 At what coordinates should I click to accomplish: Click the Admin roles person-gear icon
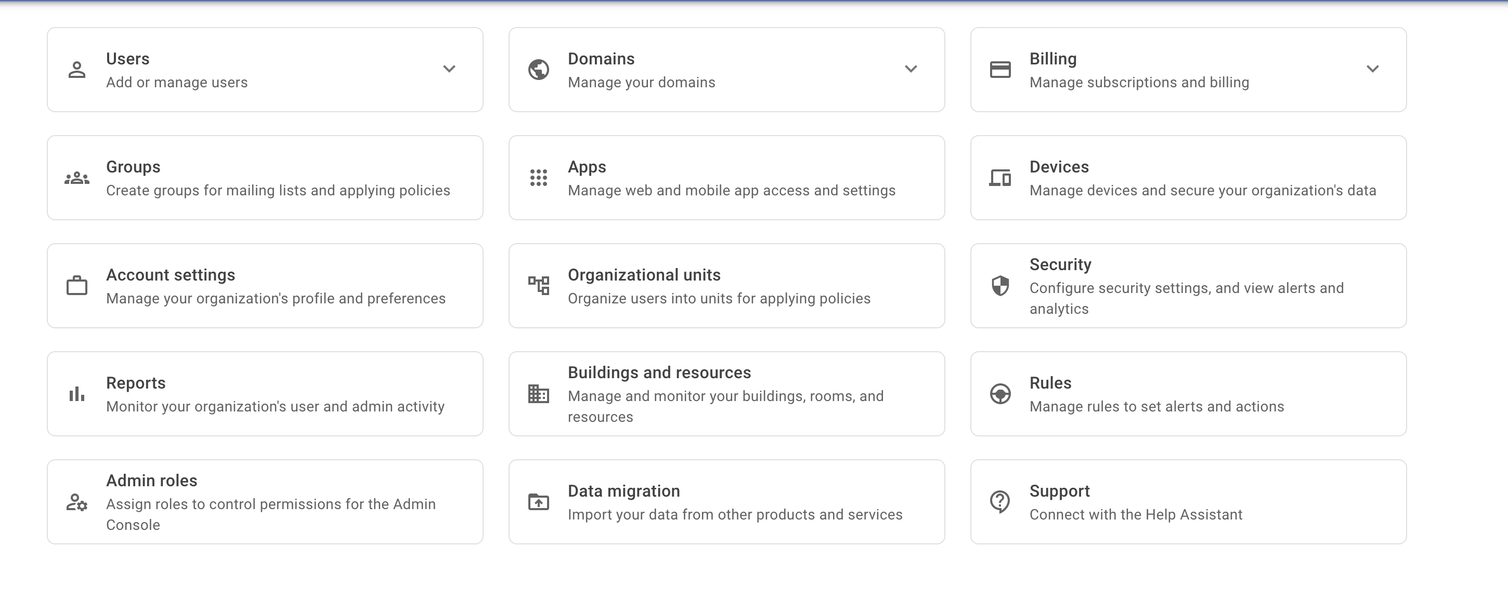[x=76, y=502]
